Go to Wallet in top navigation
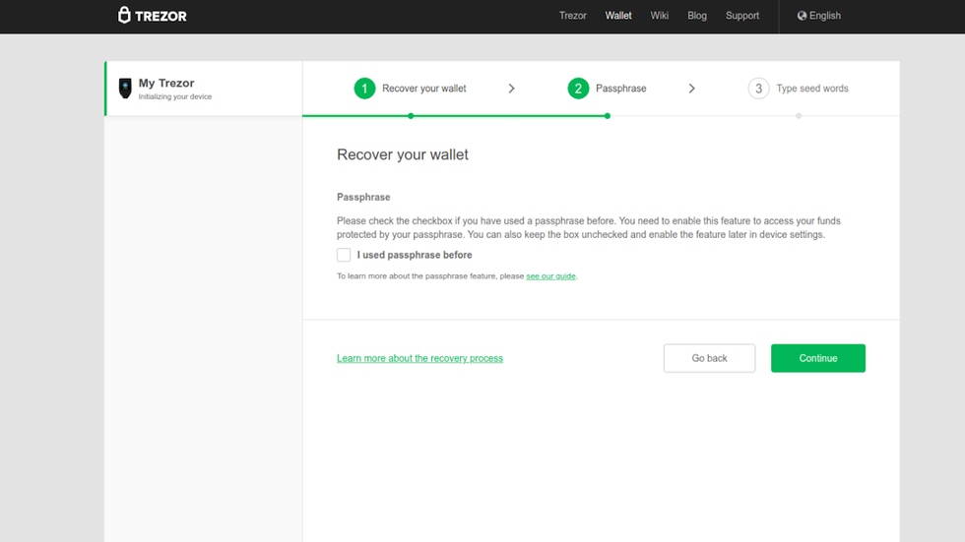 coord(618,16)
